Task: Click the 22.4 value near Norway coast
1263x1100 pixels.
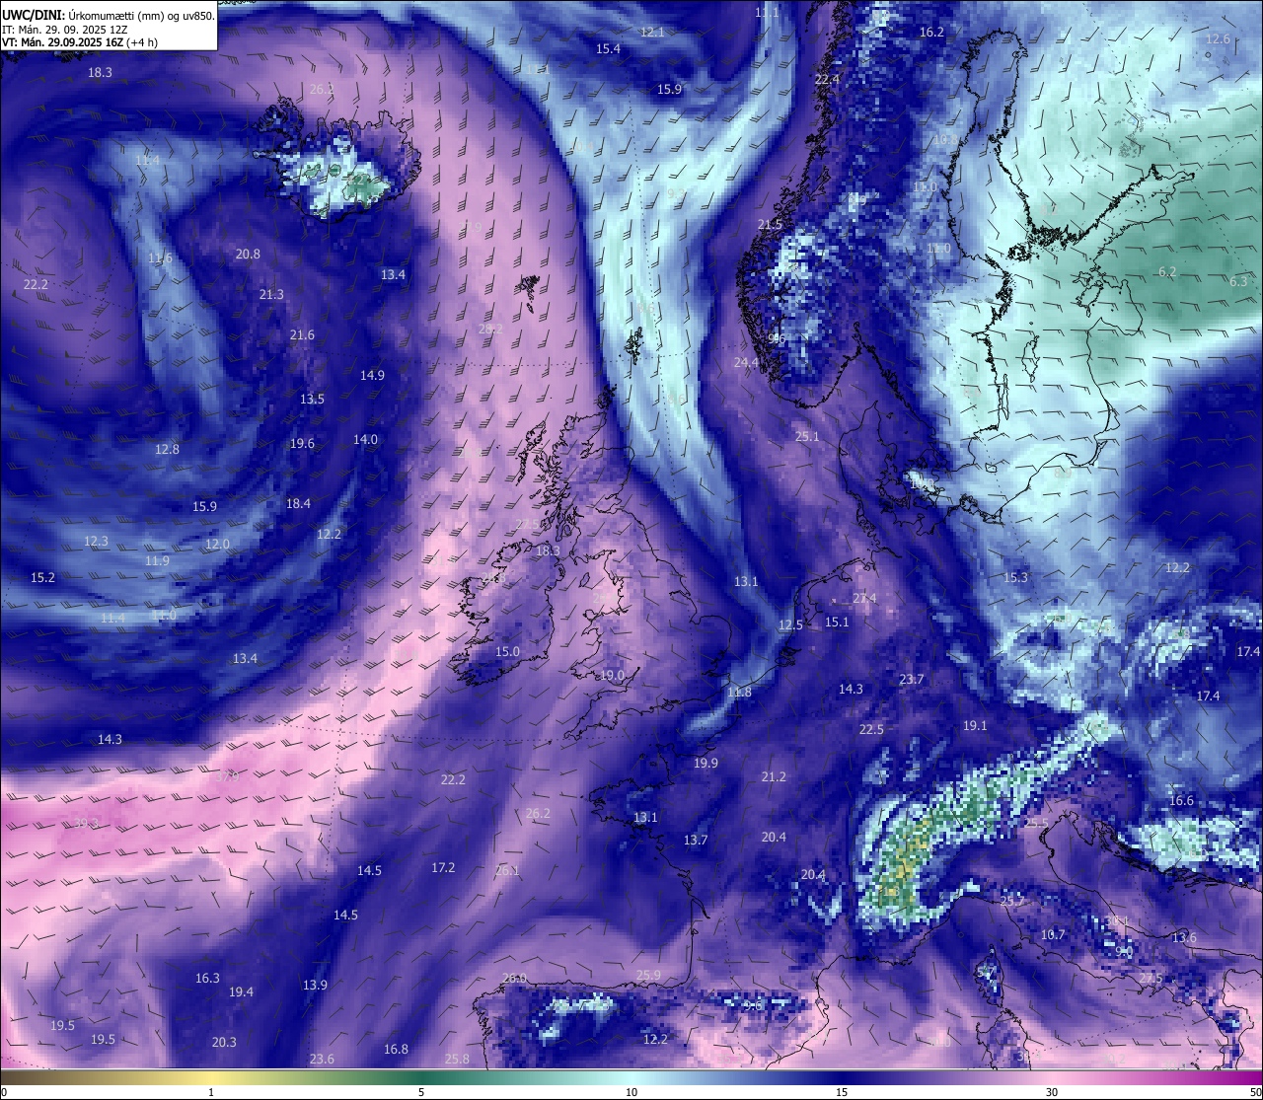Action: pos(827,79)
